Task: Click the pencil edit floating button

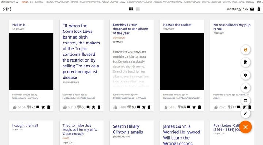Action: pos(245,113)
